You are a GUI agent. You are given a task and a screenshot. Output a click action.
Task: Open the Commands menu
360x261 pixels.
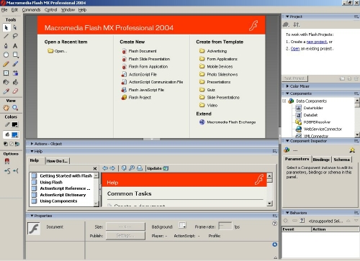tap(31, 10)
